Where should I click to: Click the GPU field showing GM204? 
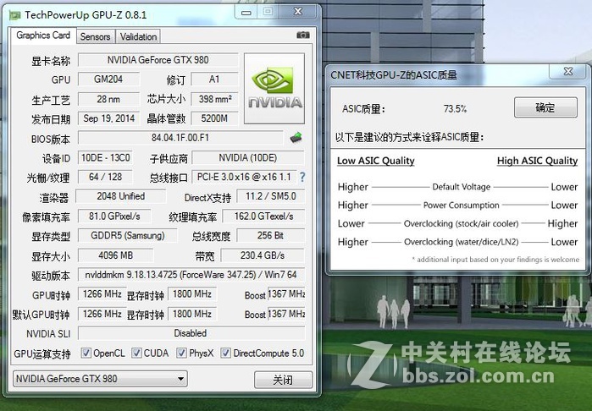point(108,79)
